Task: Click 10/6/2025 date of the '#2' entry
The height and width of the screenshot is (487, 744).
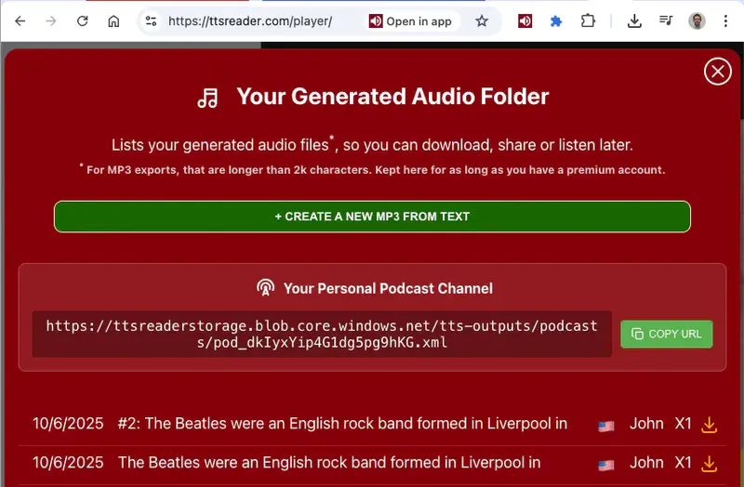Action: point(68,424)
